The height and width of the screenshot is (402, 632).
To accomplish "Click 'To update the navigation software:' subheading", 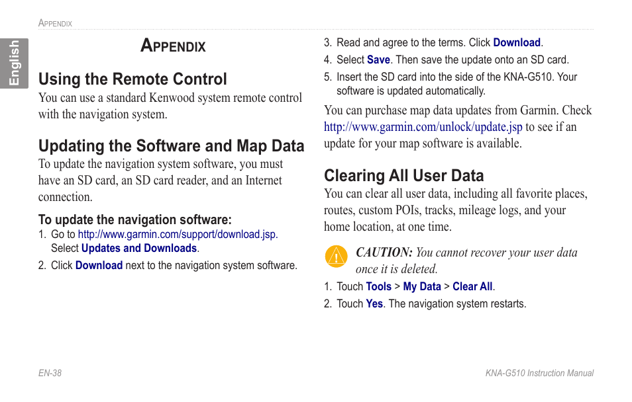I will pyautogui.click(x=135, y=220).
